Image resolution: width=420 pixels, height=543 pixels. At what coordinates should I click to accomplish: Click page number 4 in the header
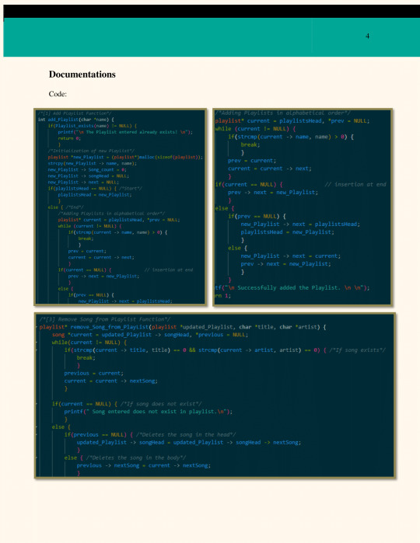367,36
